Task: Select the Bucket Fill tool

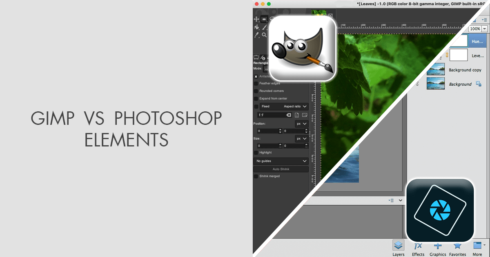Action: [x=257, y=27]
